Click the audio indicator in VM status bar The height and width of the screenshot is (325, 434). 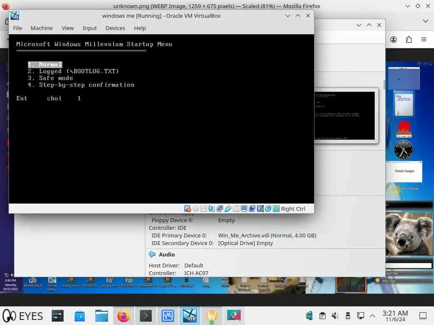click(x=211, y=209)
